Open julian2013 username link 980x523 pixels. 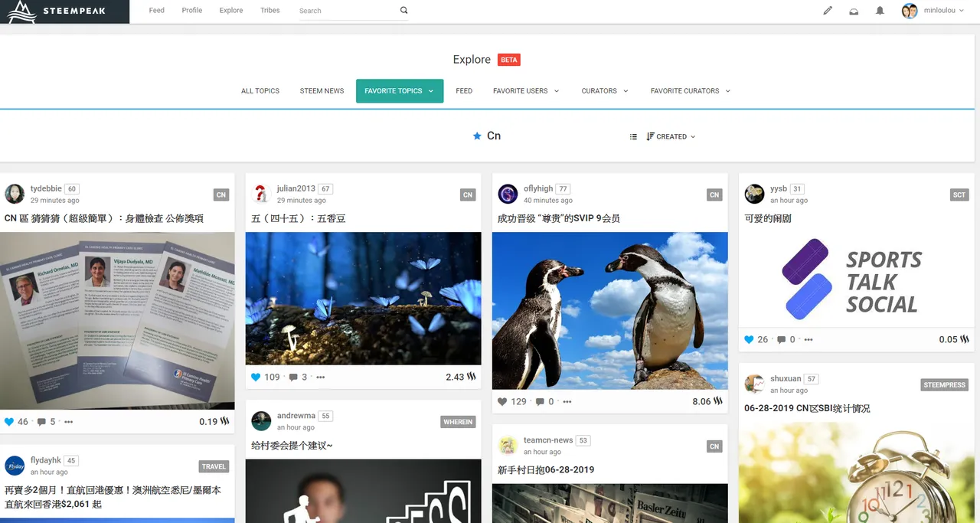[x=296, y=188]
